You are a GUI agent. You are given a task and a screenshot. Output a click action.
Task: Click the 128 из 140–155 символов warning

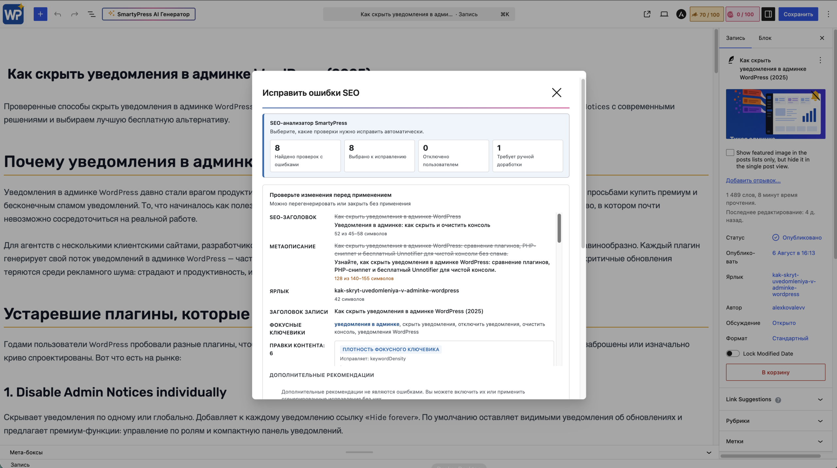[364, 278]
